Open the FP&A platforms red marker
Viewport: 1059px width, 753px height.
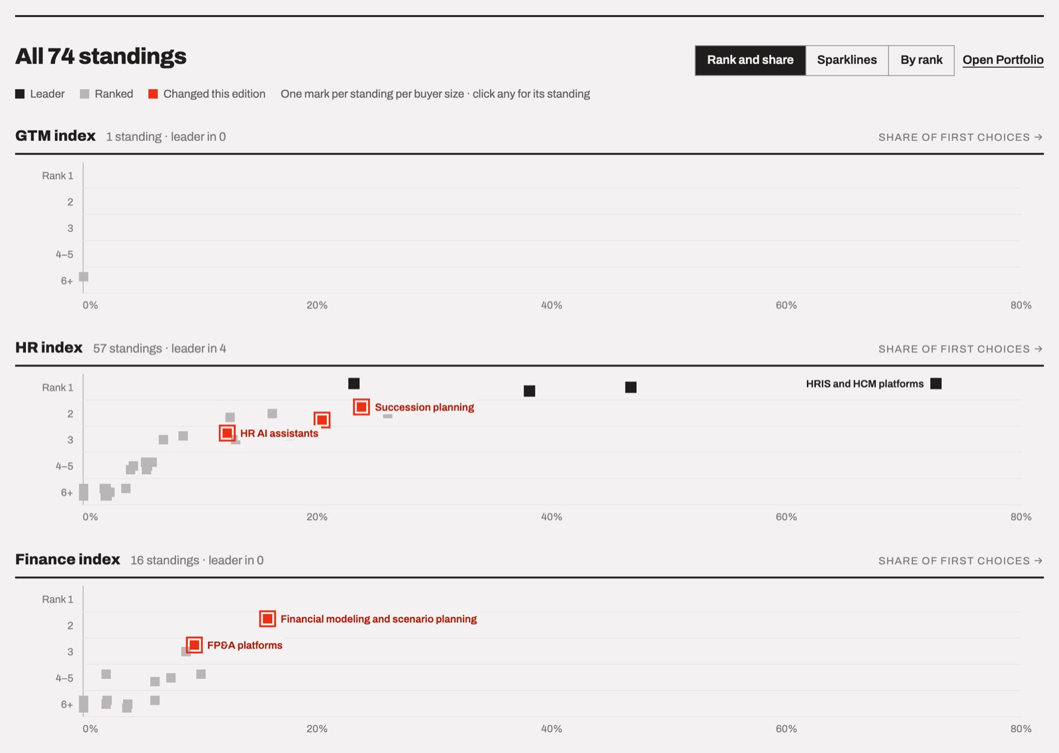coord(194,645)
